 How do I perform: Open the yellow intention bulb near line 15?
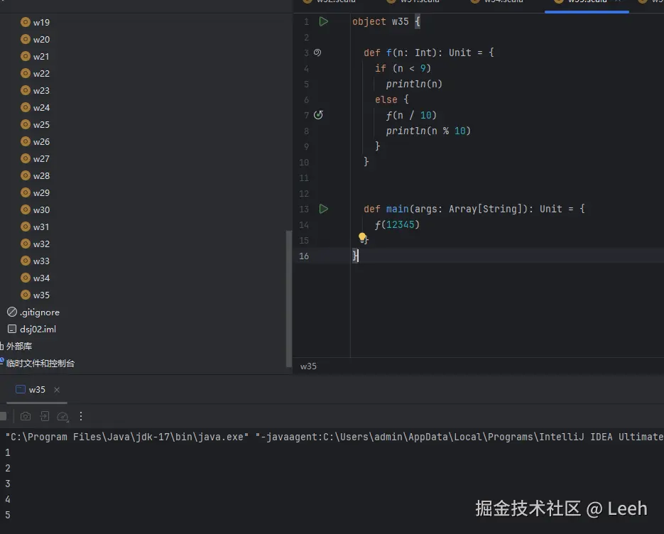point(362,236)
